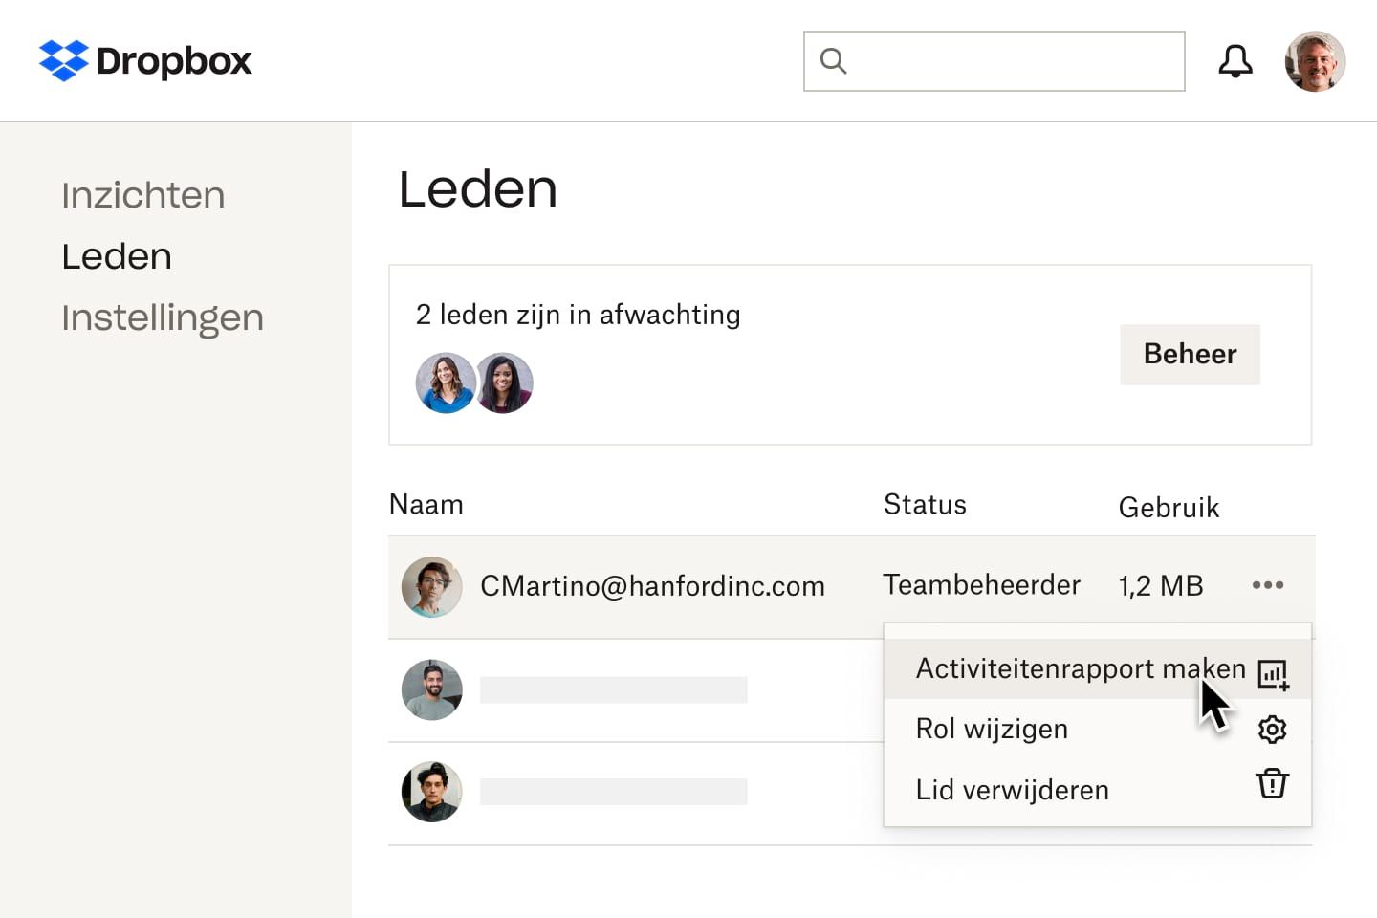
Task: Click the Beheer button
Action: click(1190, 354)
